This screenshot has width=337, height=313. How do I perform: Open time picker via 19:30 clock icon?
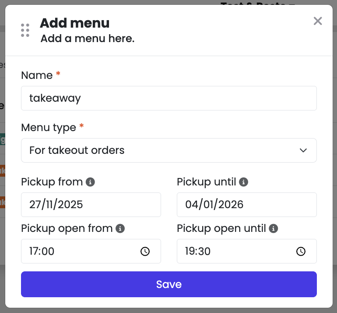pos(301,251)
